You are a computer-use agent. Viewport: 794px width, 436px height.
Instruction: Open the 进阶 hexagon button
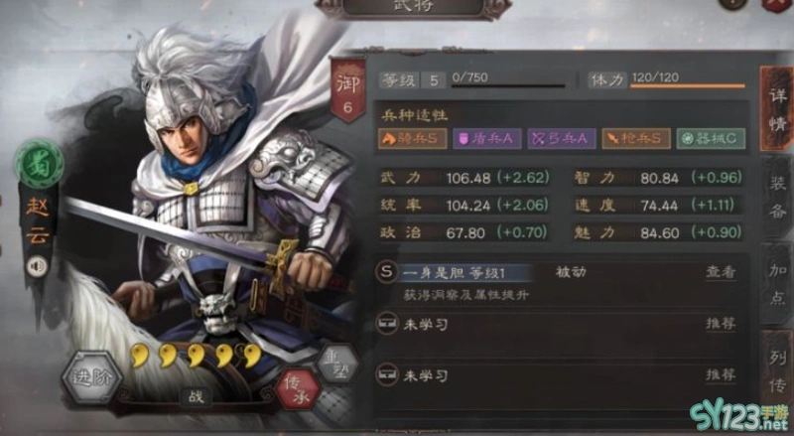(x=92, y=377)
